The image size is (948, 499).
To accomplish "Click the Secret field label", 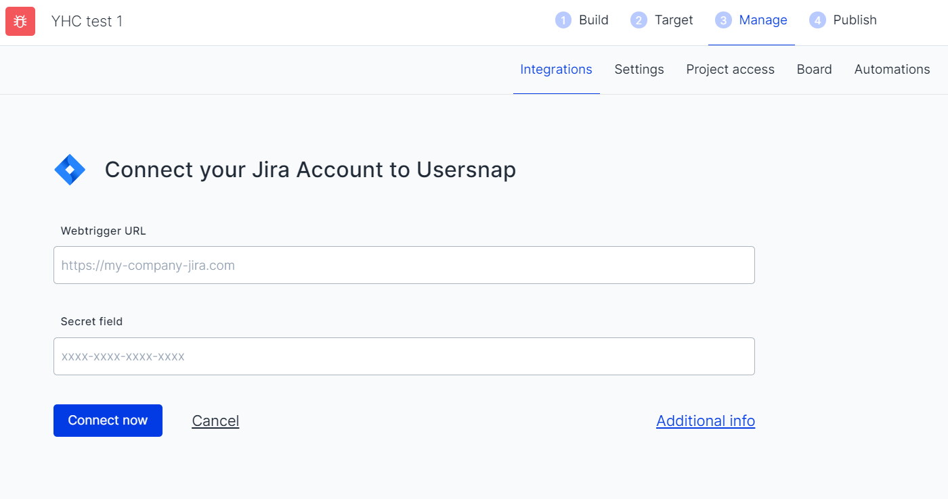I will (91, 321).
